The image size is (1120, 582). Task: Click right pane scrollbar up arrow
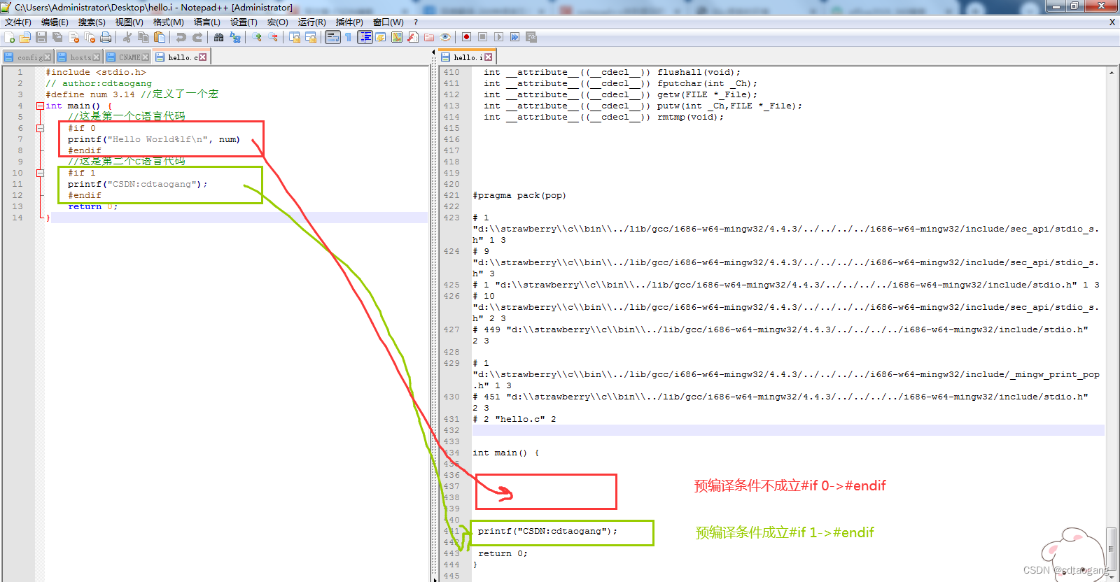[1111, 72]
